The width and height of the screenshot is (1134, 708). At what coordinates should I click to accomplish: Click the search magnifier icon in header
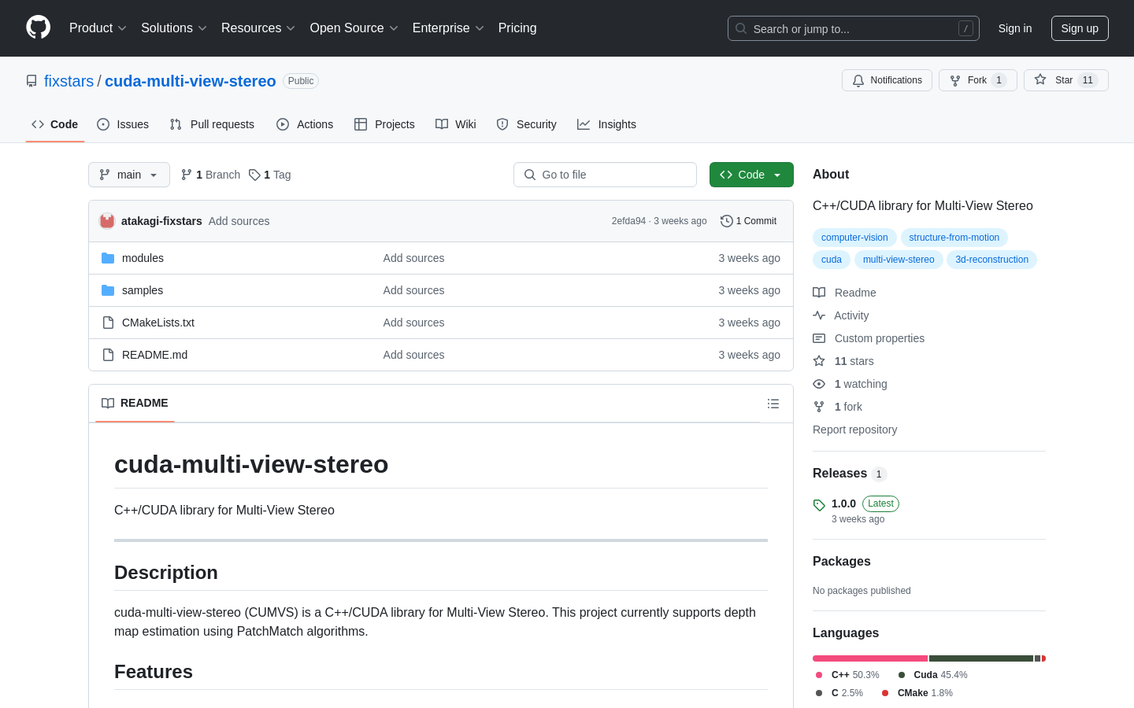(x=741, y=28)
